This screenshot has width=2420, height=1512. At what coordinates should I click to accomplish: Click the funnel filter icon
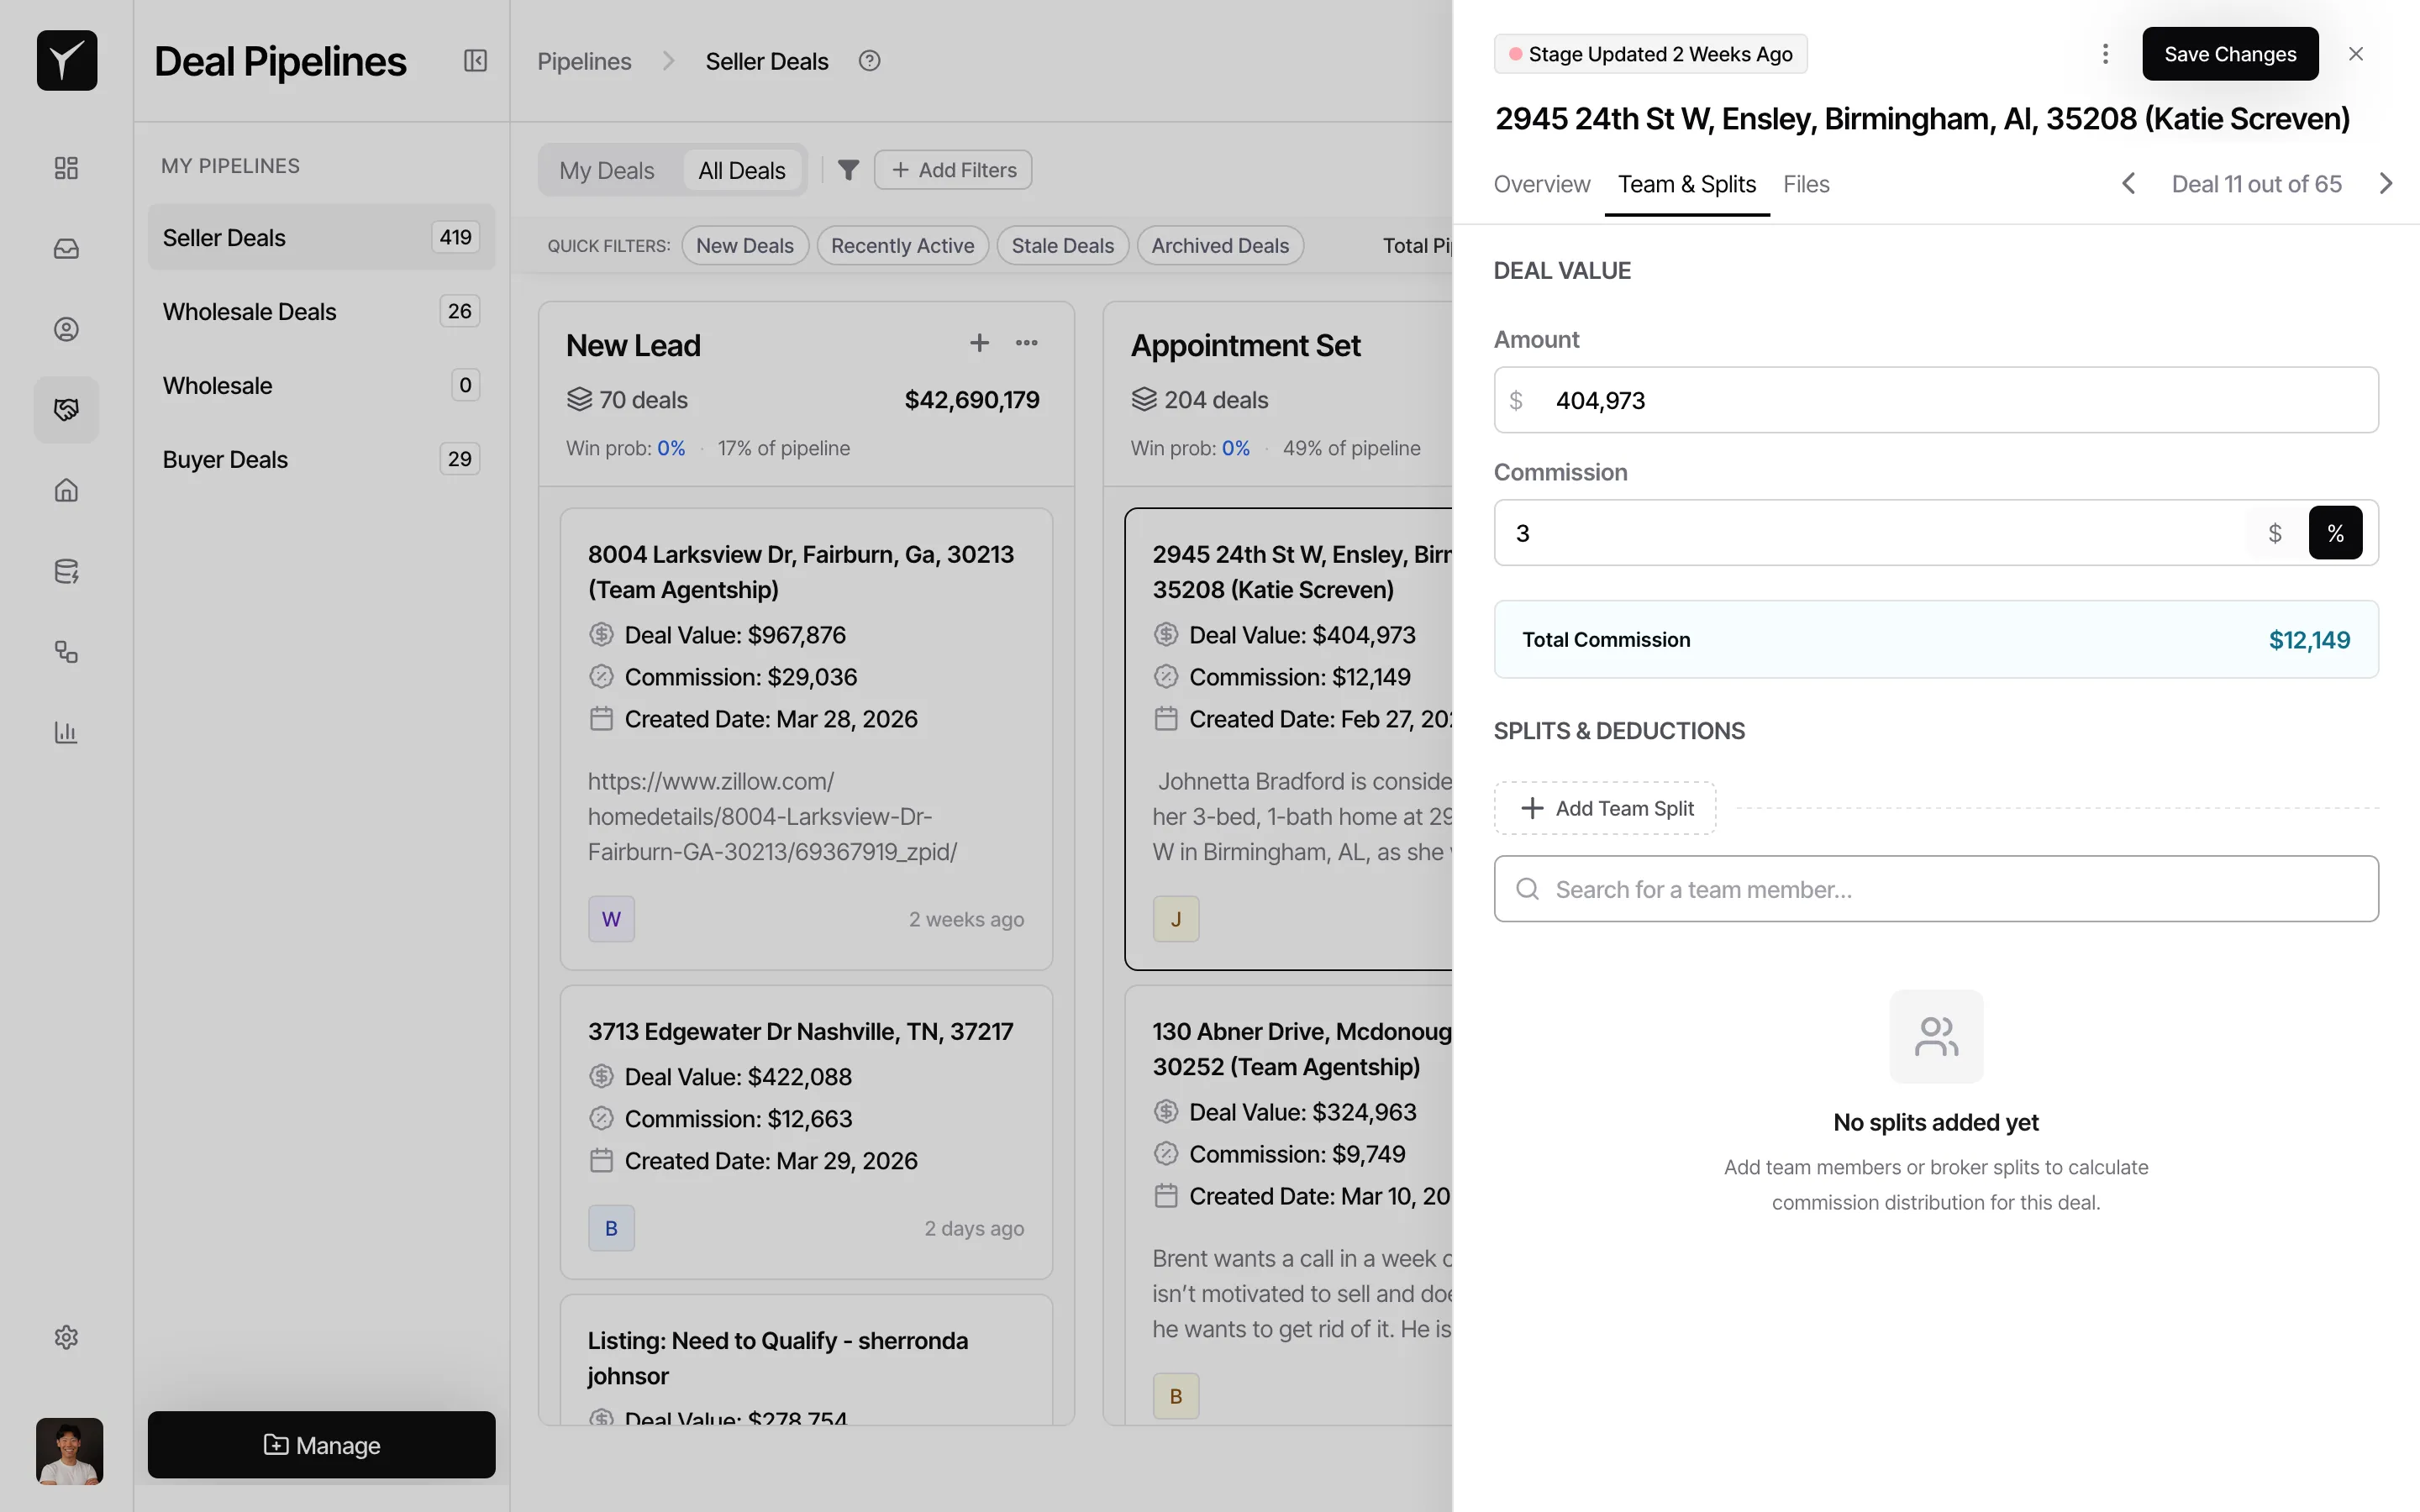pos(848,170)
